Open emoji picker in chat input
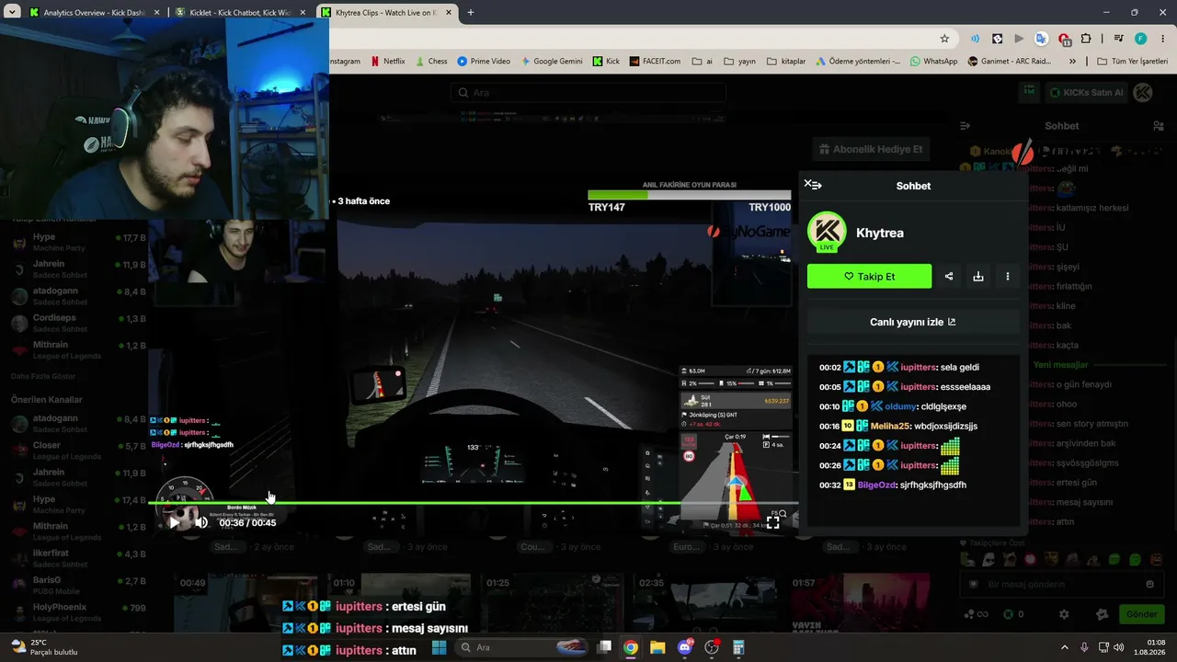This screenshot has width=1177, height=662. 1150,584
